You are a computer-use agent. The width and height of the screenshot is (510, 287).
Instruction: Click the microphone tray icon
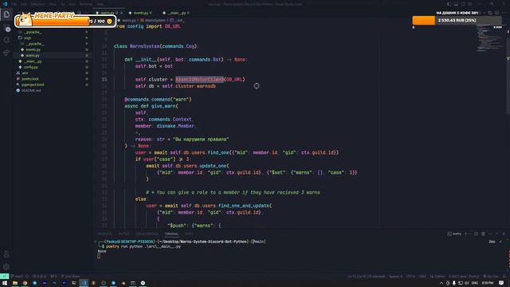(454, 283)
